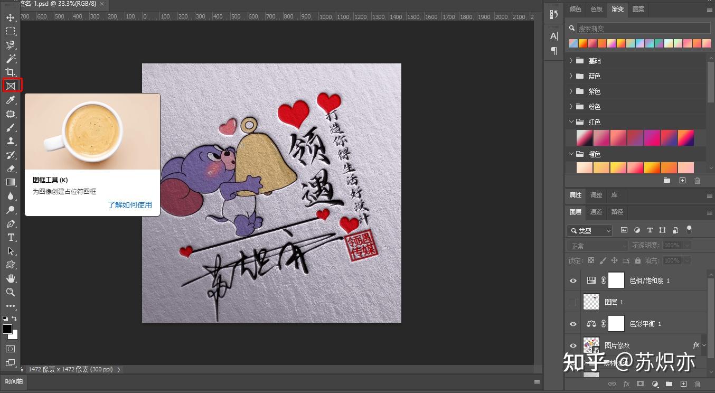Image resolution: width=715 pixels, height=393 pixels.
Task: Select the Lasso tool
Action: coord(11,45)
